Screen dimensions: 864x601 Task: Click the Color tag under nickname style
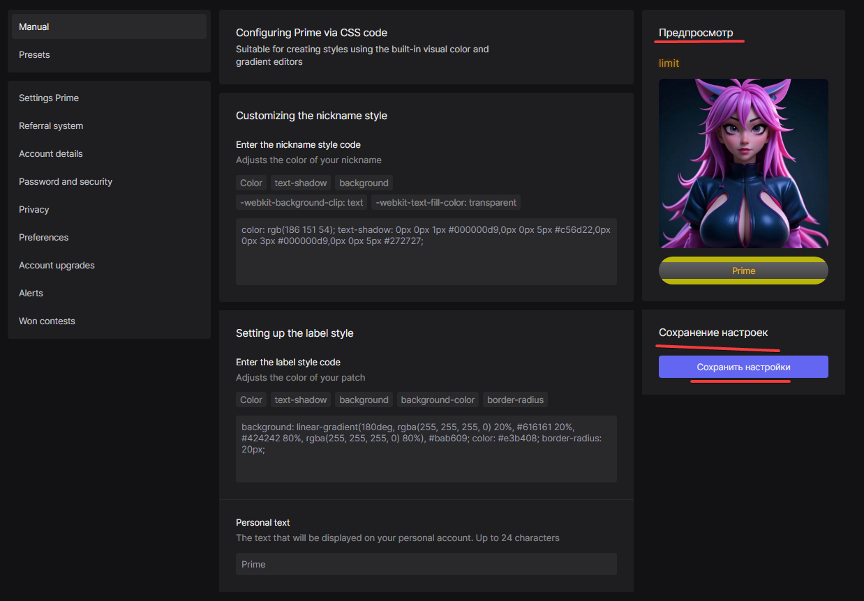(x=251, y=183)
